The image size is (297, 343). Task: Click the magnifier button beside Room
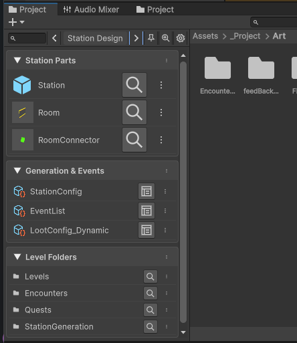(x=134, y=112)
